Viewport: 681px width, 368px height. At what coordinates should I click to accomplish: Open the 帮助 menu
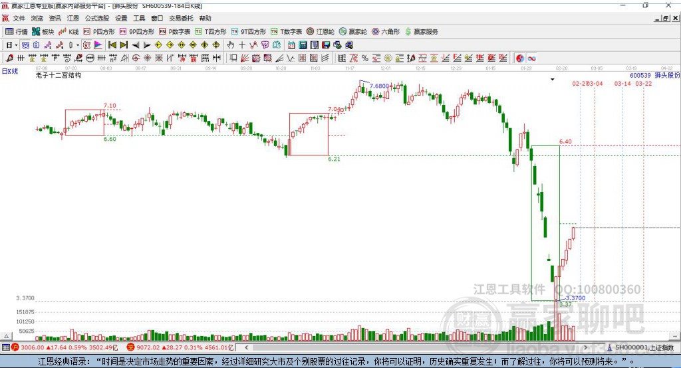[205, 18]
